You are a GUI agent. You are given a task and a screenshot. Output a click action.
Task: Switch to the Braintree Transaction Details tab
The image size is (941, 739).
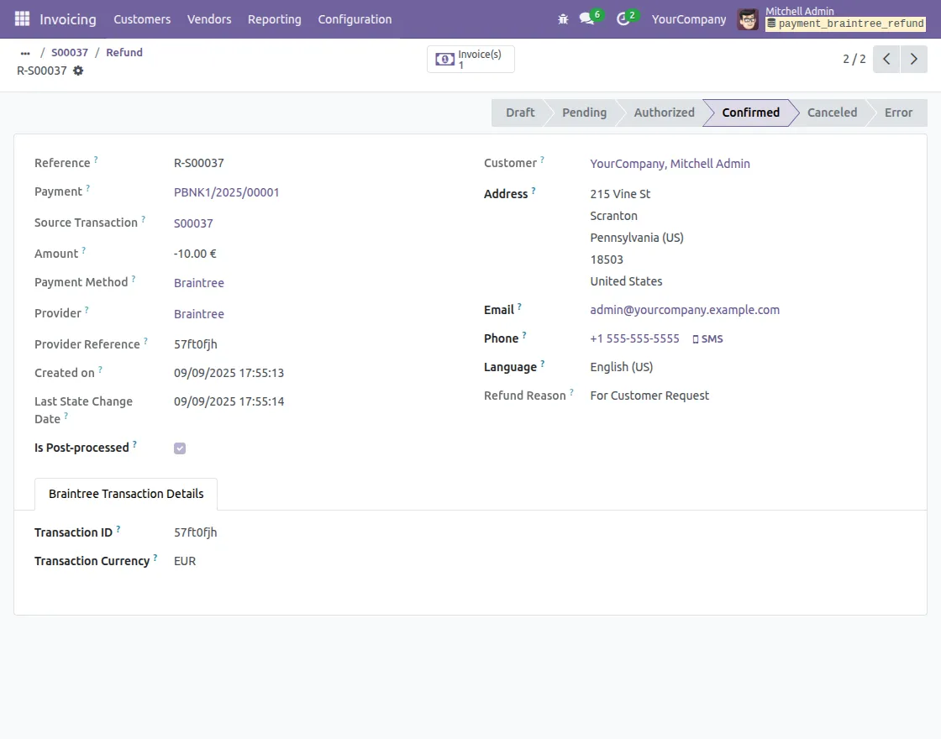click(x=125, y=494)
